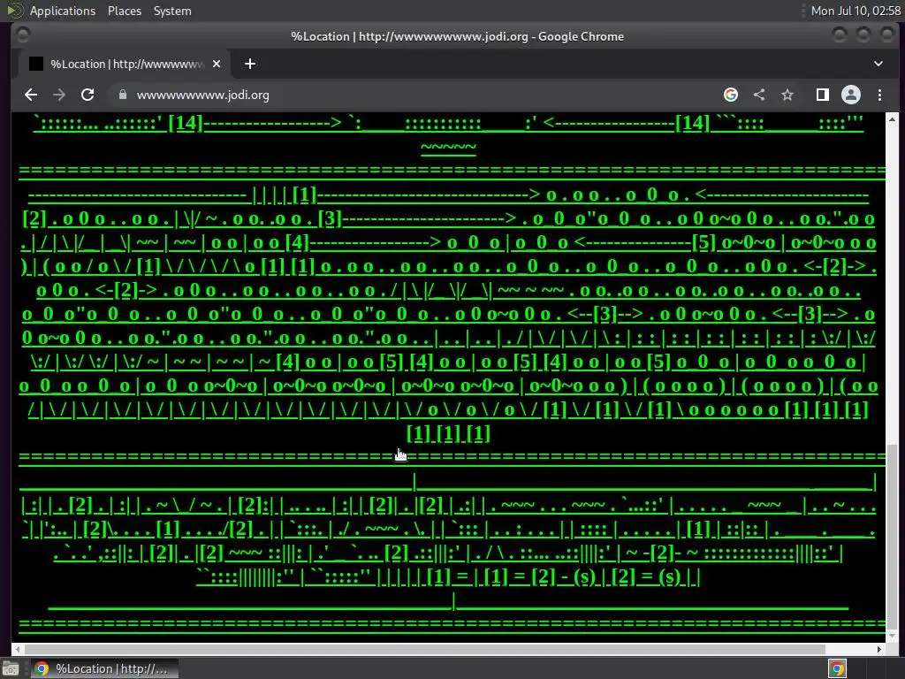The image size is (905, 679).
Task: Click the ~~~~~ link below the top row
Action: tap(448, 147)
